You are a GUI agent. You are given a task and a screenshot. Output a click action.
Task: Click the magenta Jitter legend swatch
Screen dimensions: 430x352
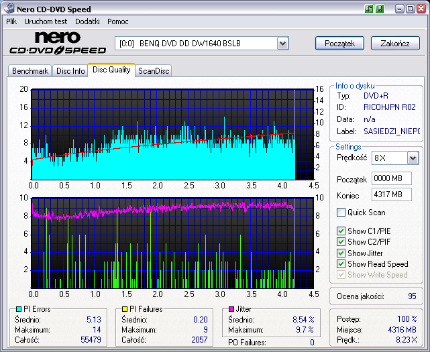point(231,309)
